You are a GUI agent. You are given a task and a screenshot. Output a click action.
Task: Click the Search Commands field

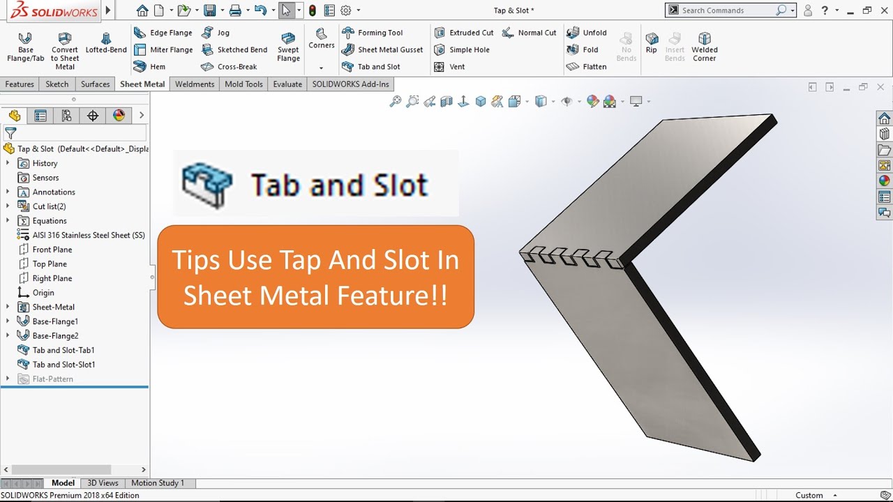pos(731,10)
